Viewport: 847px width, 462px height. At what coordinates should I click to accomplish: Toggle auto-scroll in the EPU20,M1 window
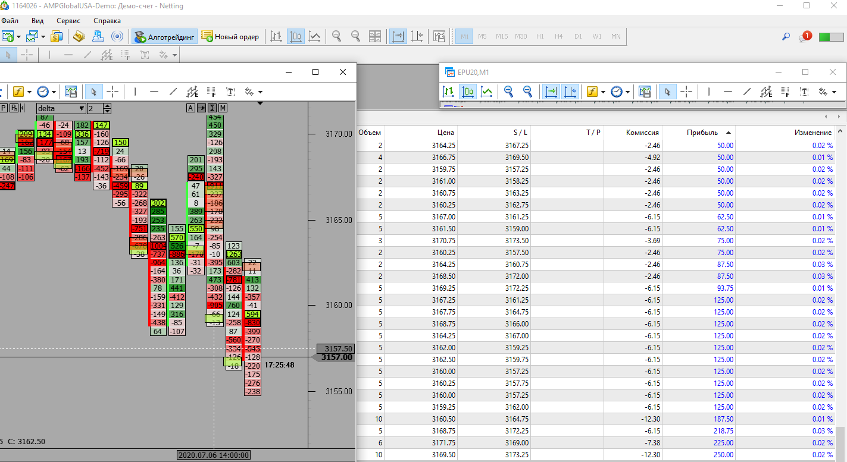pos(551,92)
